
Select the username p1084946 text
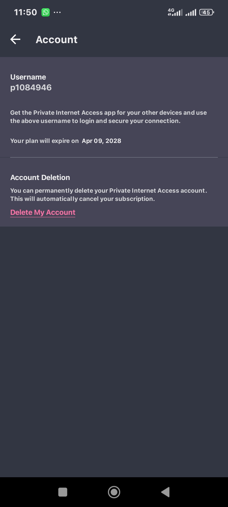pyautogui.click(x=31, y=87)
